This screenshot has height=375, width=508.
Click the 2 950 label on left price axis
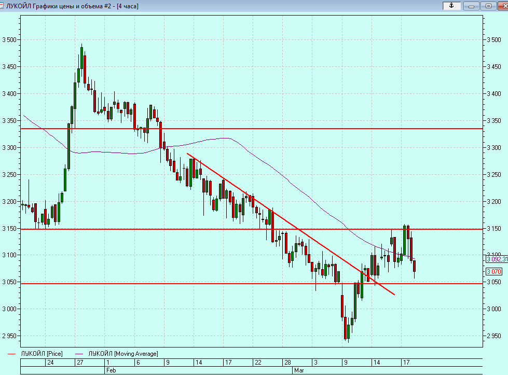pos(9,336)
